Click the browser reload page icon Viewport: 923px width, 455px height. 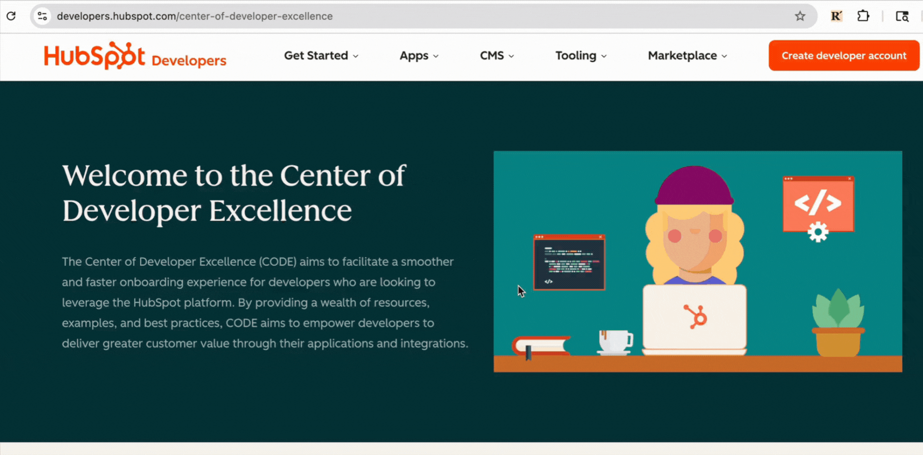click(x=11, y=16)
